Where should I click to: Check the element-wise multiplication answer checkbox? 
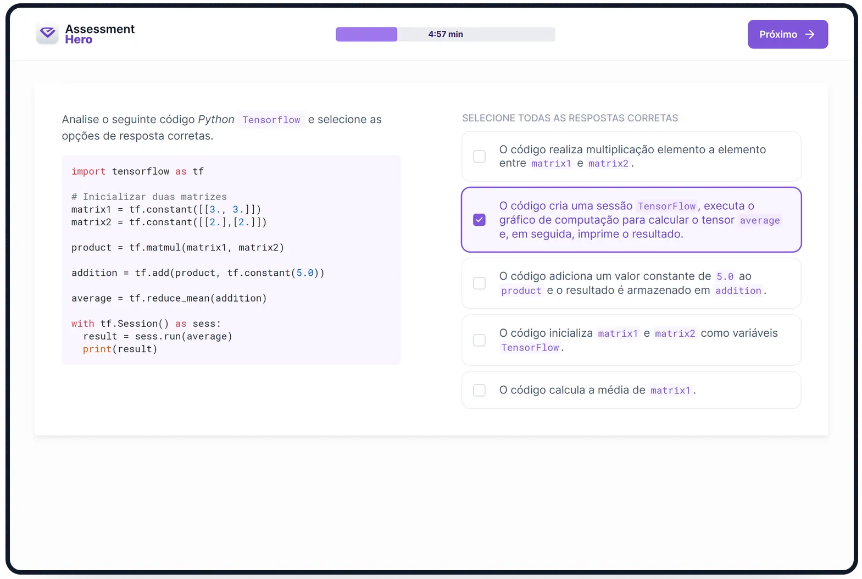tap(480, 157)
